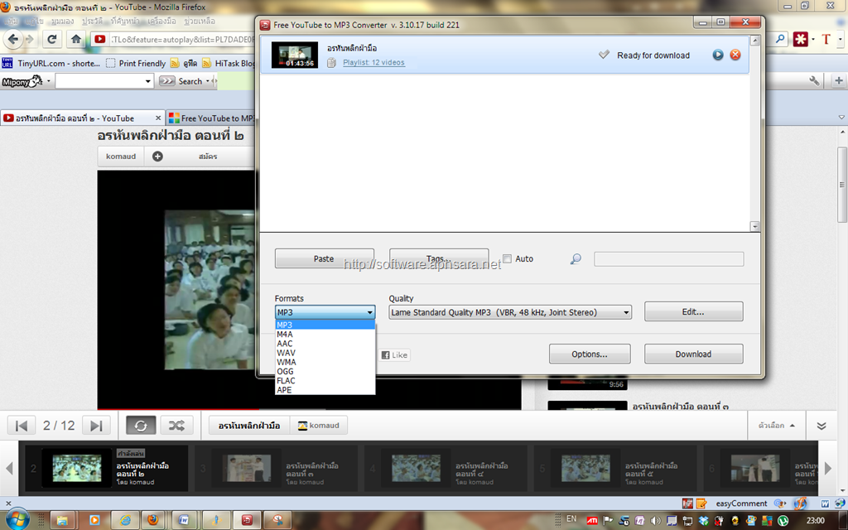Expand the Mipony search box dropdown arrow
The height and width of the screenshot is (530, 848).
(x=147, y=81)
